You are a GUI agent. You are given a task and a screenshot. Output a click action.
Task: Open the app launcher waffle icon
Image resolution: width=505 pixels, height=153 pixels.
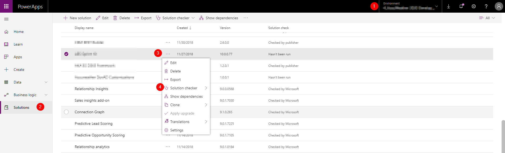(x=6, y=6)
